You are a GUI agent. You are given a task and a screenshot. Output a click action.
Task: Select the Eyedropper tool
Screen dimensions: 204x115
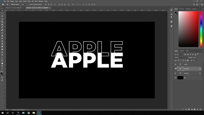(x=2, y=27)
